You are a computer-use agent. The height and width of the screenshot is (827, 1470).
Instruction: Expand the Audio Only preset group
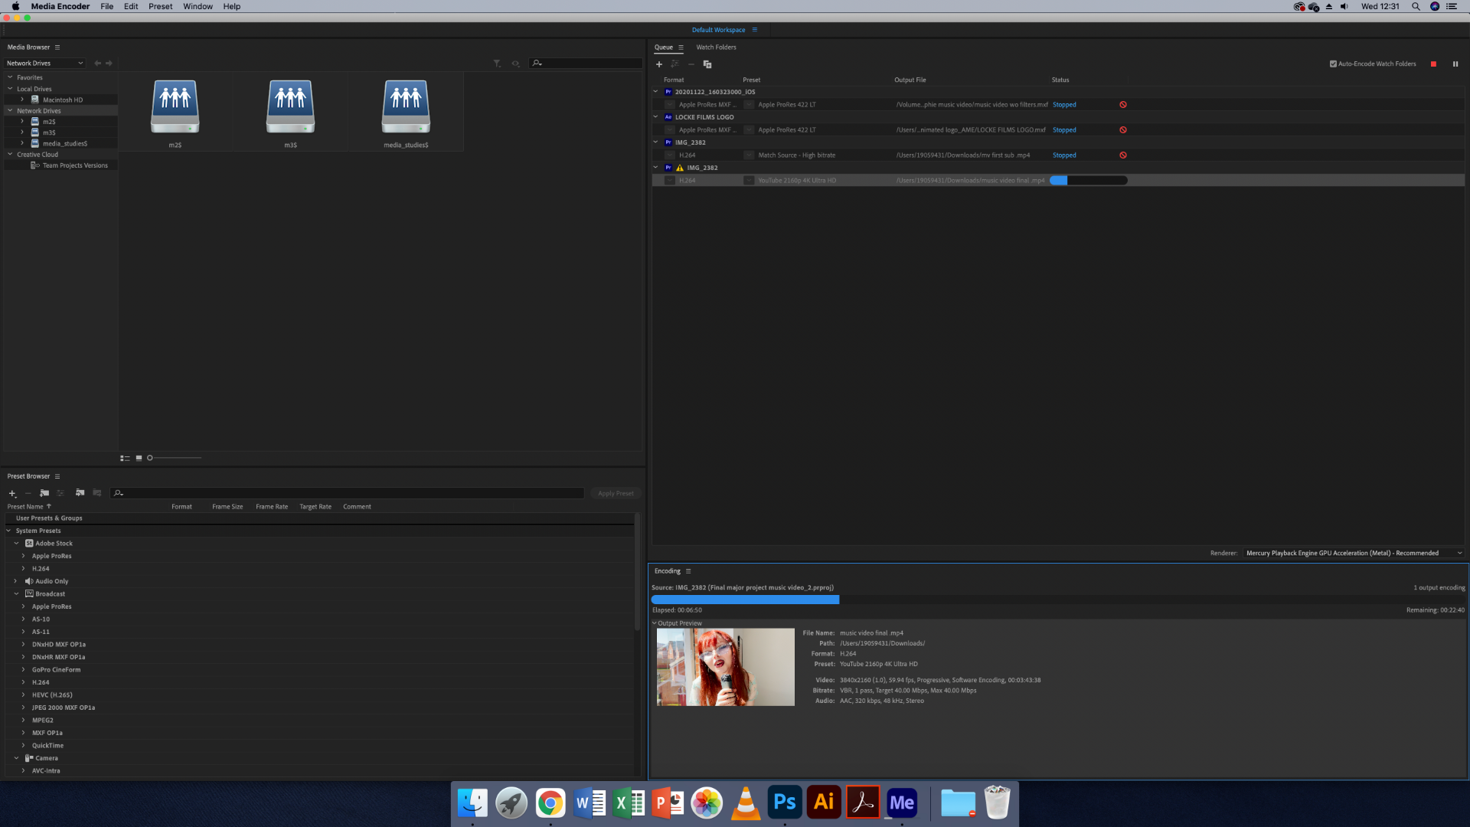click(x=15, y=581)
